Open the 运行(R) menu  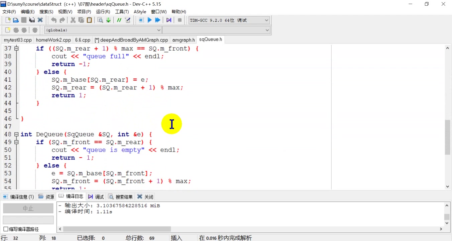pos(103,12)
